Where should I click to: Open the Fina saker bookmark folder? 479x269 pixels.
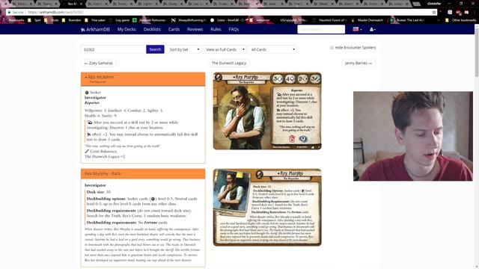(95, 20)
